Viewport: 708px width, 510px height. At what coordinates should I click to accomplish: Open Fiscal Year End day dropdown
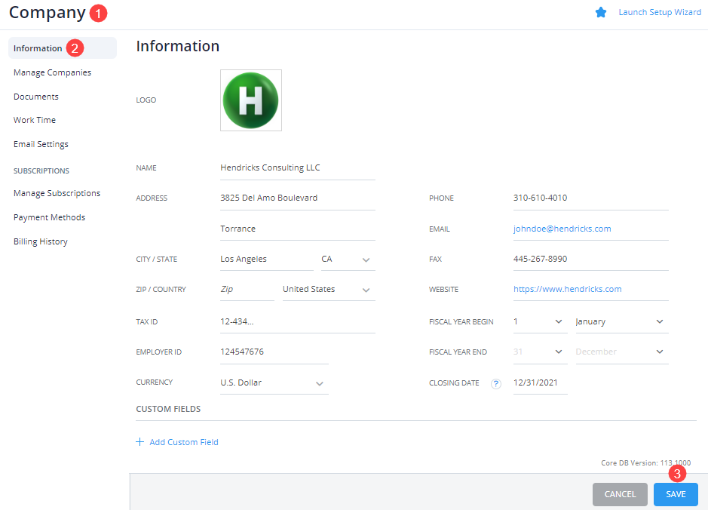(540, 352)
